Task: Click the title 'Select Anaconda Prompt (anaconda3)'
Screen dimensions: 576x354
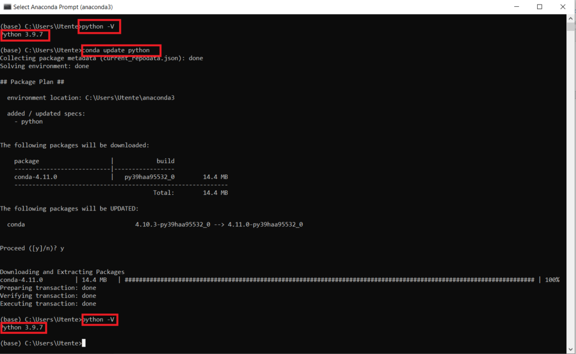Action: coord(64,6)
